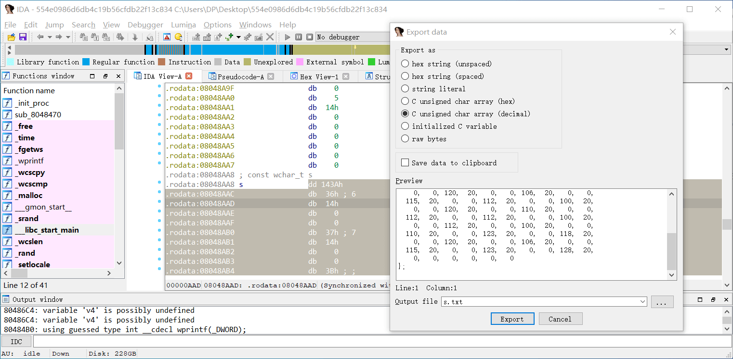Open the File menu

tap(10, 25)
